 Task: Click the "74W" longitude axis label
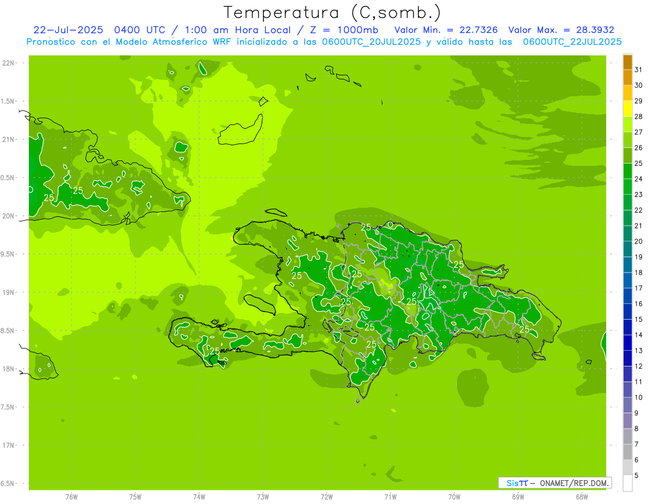click(199, 497)
